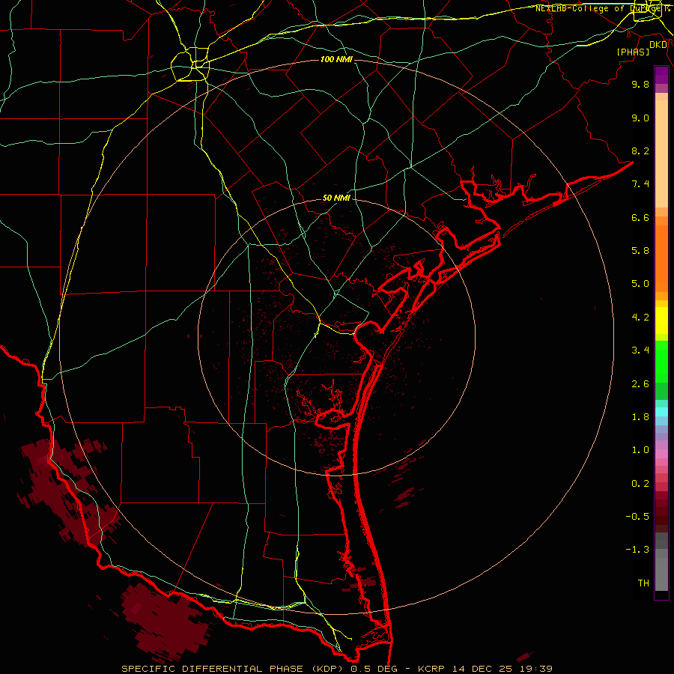
Task: Click the DKD [PHAS] legend title
Action: coord(641,49)
